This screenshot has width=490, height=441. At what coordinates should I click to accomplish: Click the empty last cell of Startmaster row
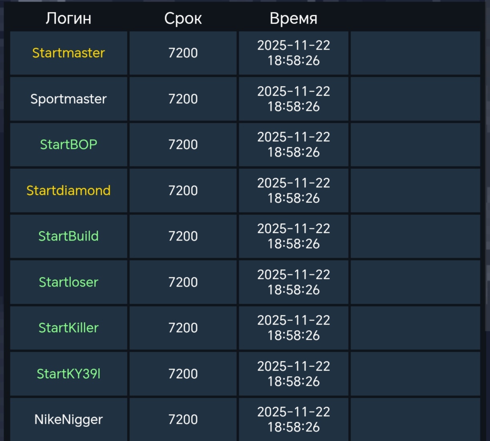[x=415, y=53]
